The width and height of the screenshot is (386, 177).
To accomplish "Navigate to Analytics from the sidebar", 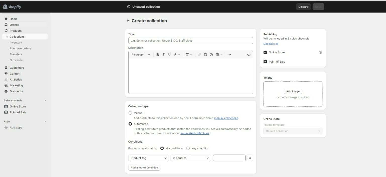I will click(15, 79).
